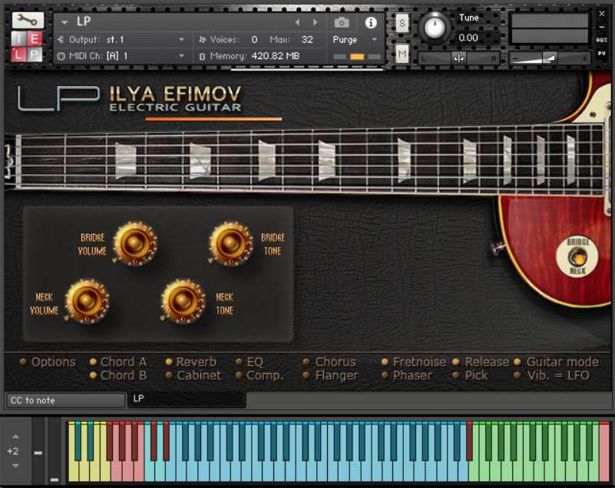Go to next instrument preset arrow
The width and height of the screenshot is (615, 488).
click(316, 23)
